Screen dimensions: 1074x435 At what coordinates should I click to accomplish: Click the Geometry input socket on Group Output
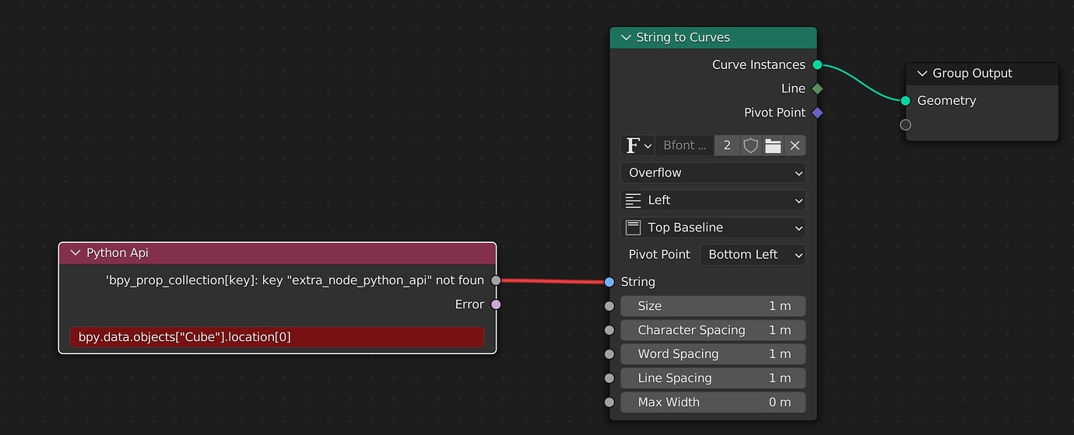pos(906,100)
